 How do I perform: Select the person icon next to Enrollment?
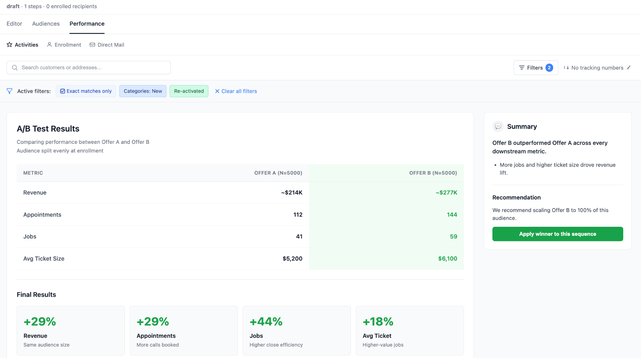tap(49, 45)
